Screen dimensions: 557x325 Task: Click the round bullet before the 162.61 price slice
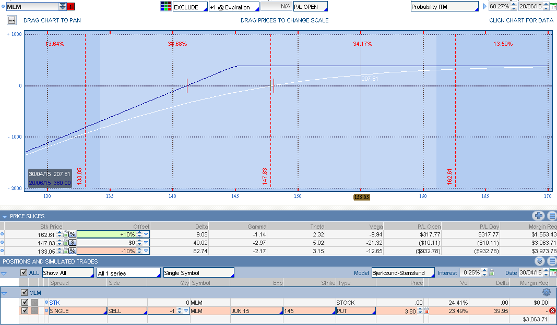click(x=2, y=234)
